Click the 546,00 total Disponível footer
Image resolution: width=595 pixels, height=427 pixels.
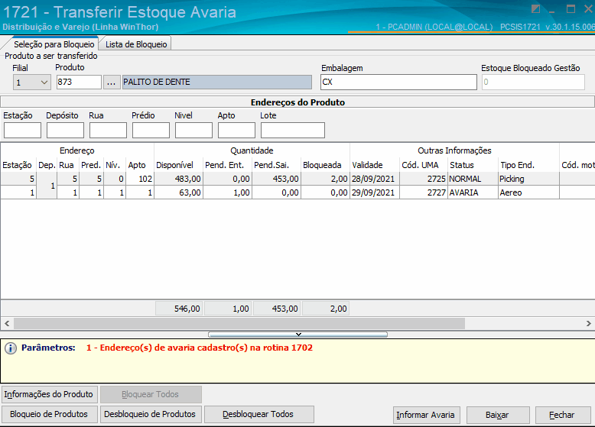pos(179,309)
